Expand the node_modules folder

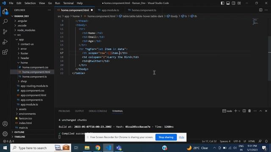tap(26, 30)
